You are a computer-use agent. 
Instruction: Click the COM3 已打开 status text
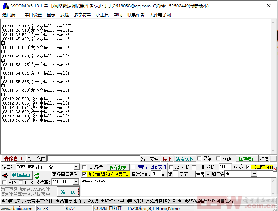pos(137,209)
